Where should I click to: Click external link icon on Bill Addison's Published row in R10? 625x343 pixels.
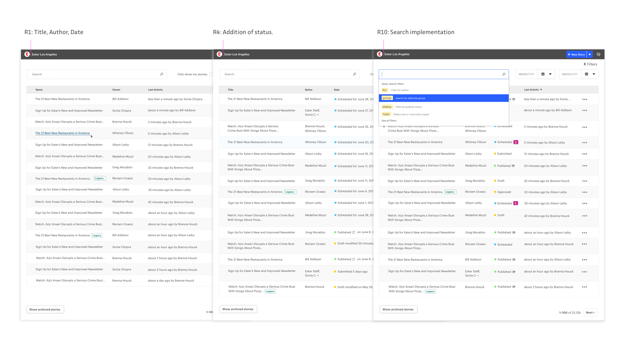[x=514, y=260]
